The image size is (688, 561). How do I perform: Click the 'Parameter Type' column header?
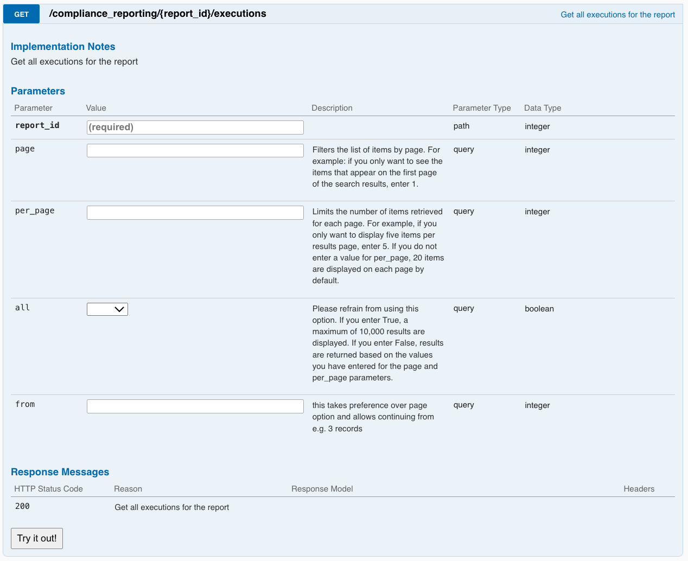(x=481, y=108)
